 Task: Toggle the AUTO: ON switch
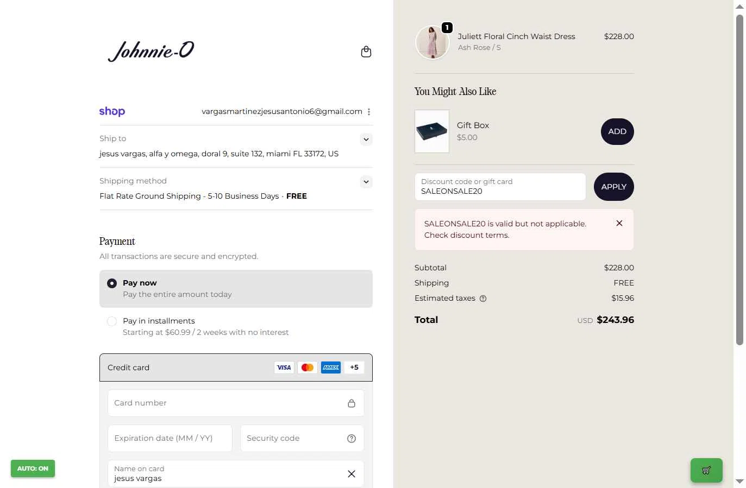pyautogui.click(x=33, y=468)
